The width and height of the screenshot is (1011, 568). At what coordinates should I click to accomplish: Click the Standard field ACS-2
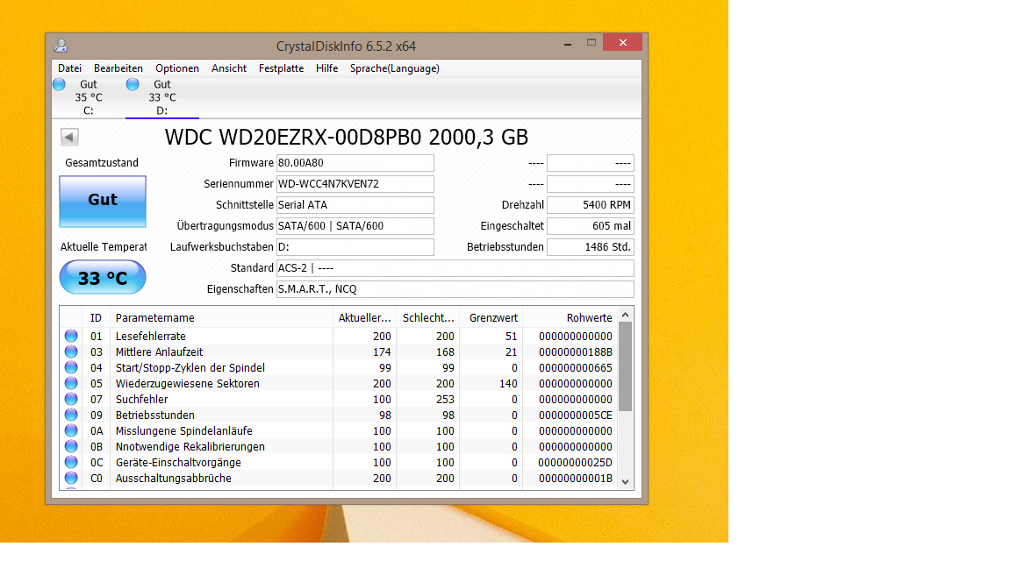[x=455, y=268]
